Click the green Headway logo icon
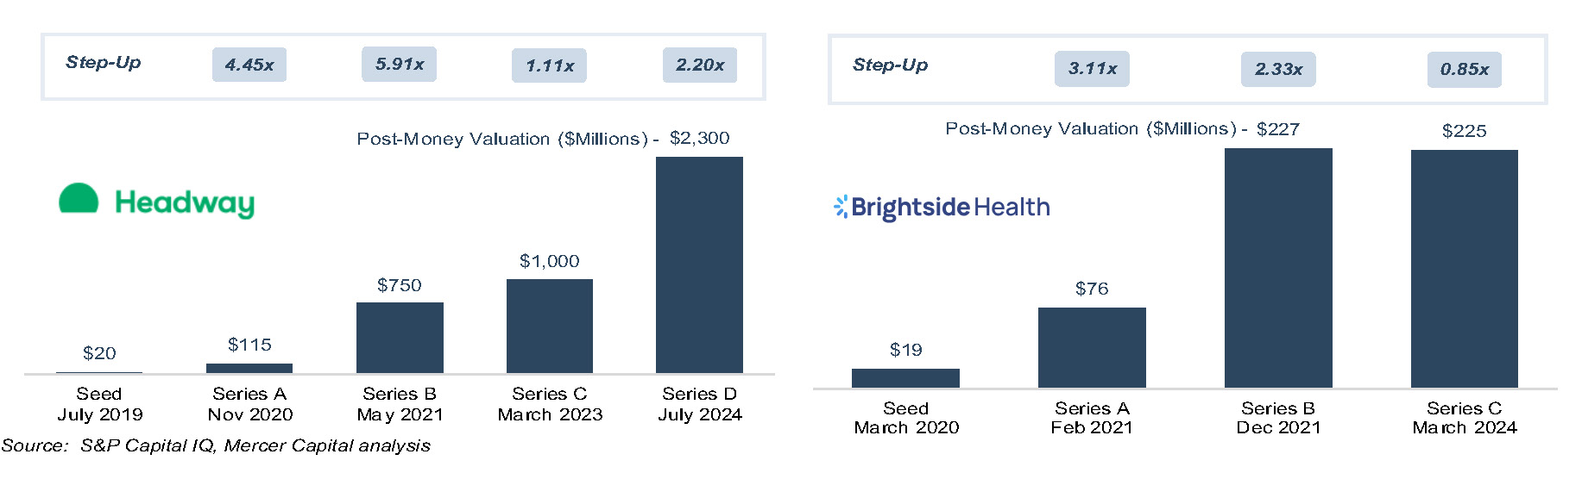 (79, 198)
